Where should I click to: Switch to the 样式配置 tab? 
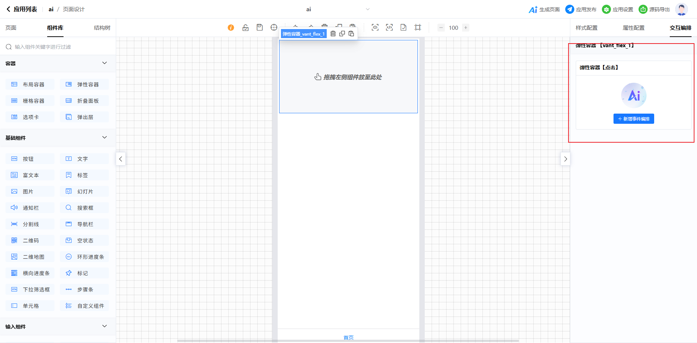(x=587, y=28)
